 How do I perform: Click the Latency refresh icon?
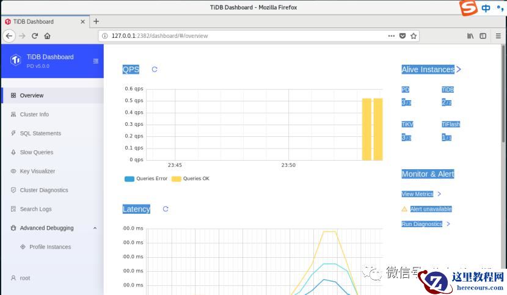tap(166, 209)
